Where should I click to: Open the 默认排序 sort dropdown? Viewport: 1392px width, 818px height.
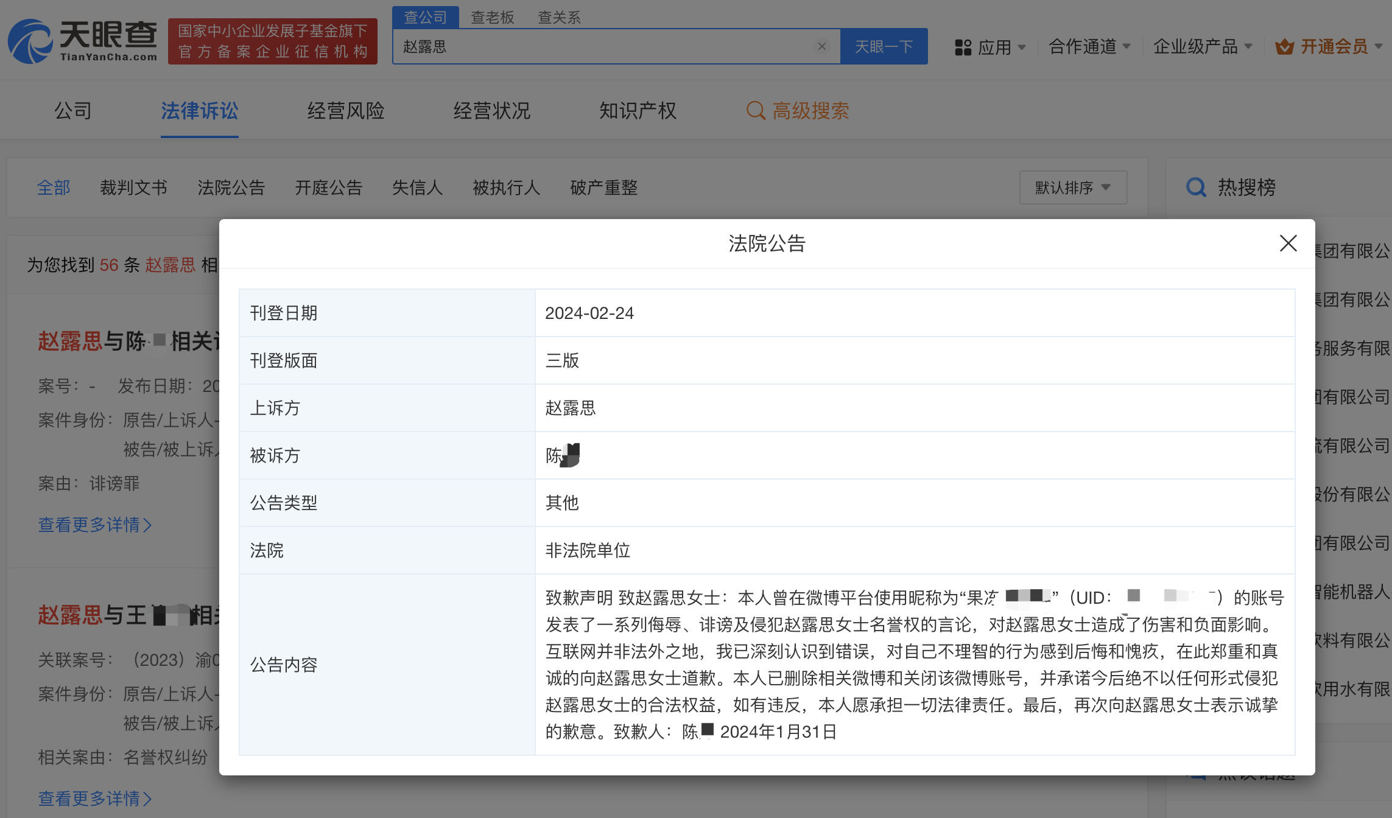pyautogui.click(x=1073, y=187)
